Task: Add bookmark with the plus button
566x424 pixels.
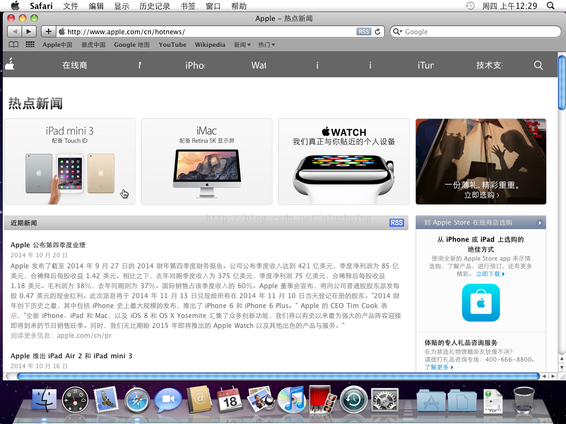Action: coord(49,31)
